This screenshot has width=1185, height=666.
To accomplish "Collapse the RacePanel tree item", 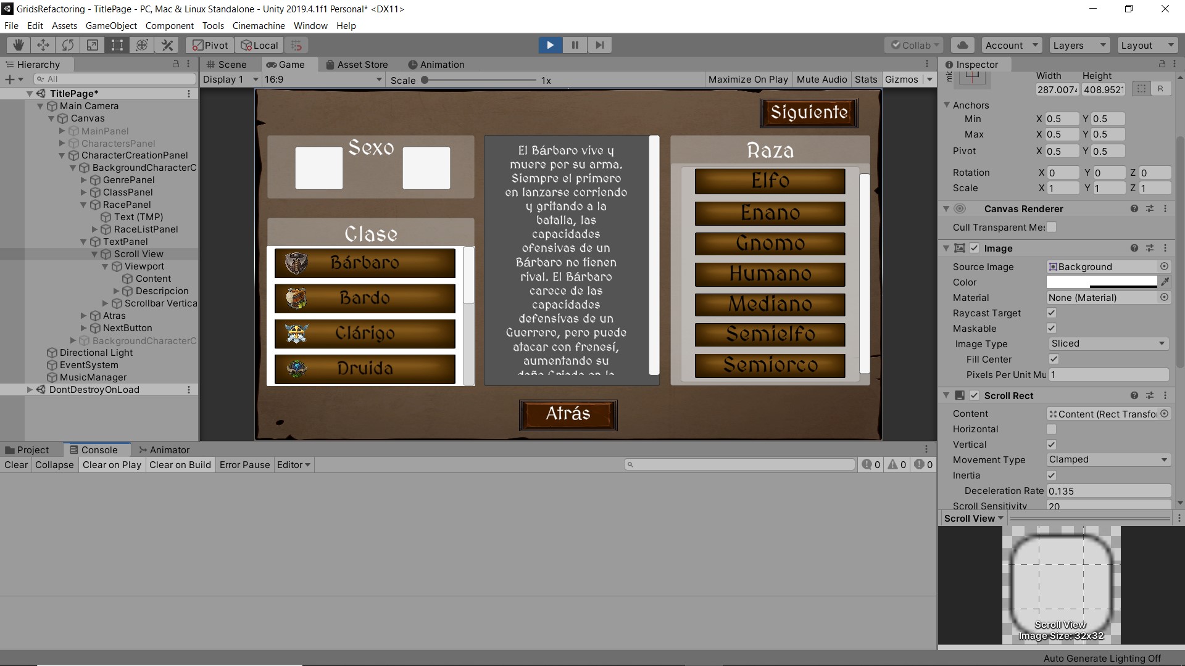I will pos(83,205).
